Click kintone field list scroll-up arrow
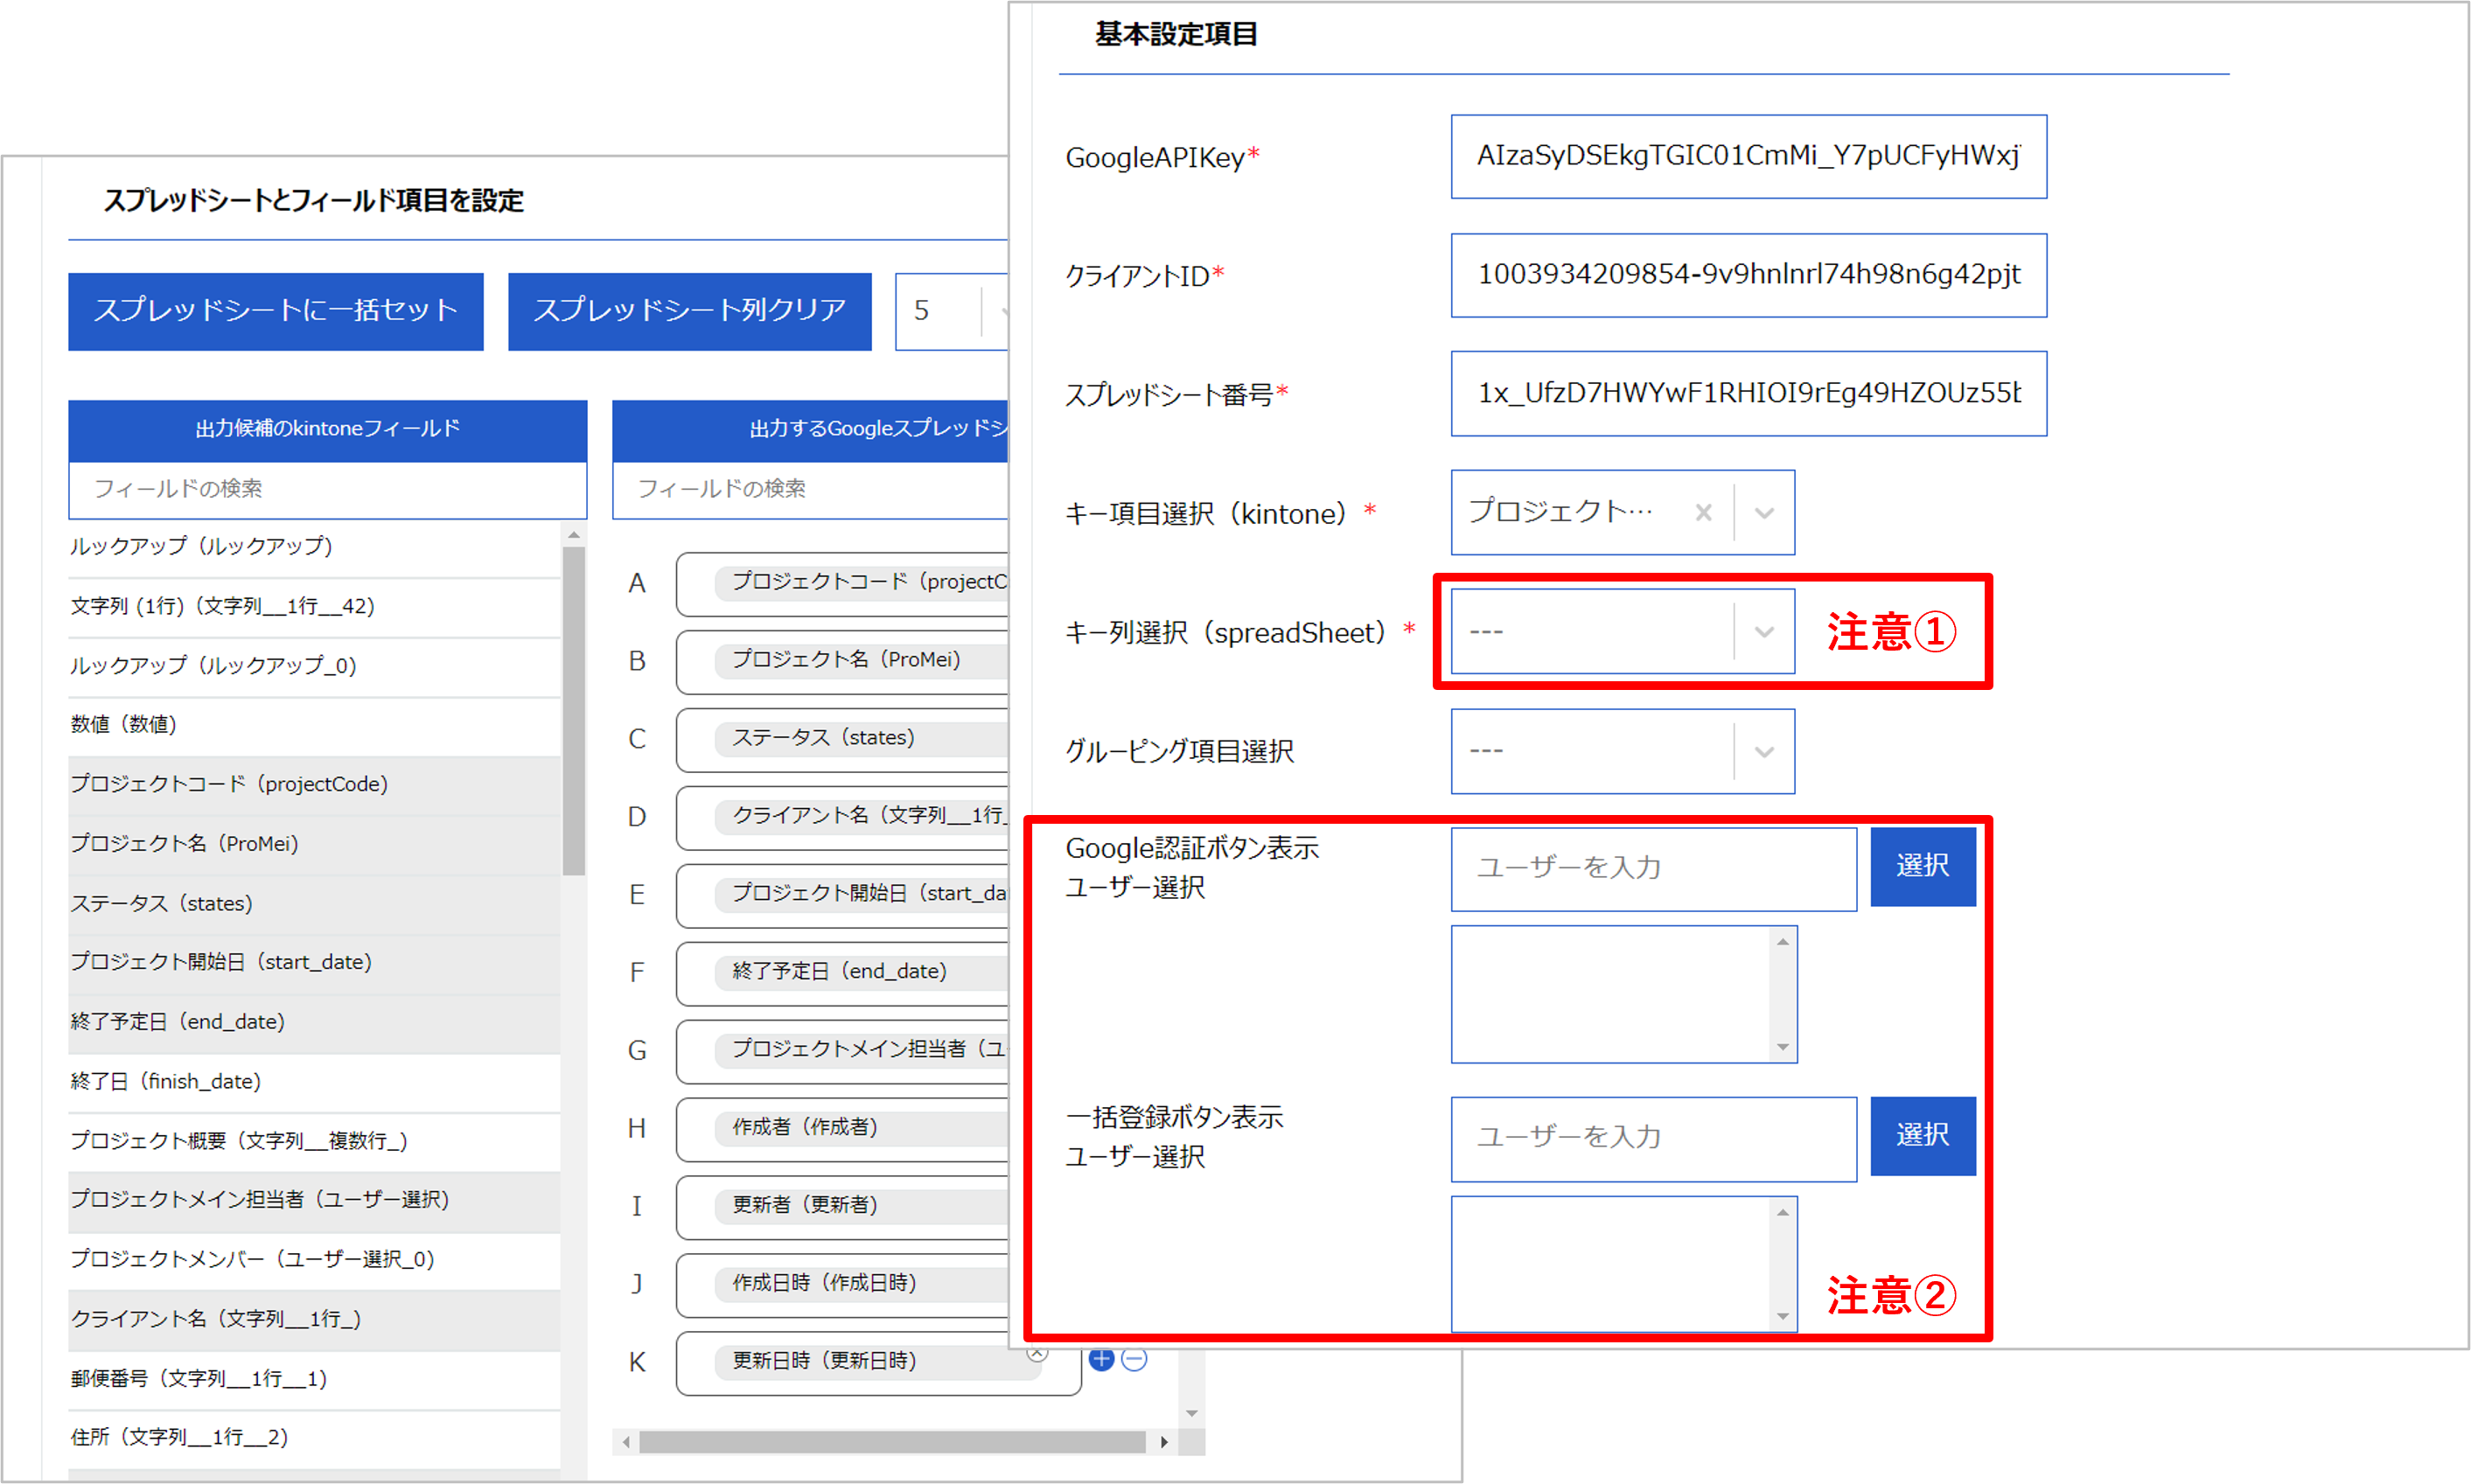This screenshot has width=2471, height=1484. (x=574, y=534)
